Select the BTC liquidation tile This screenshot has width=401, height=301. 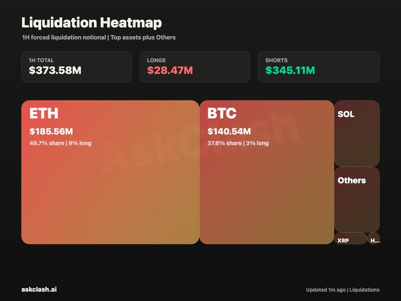click(x=267, y=172)
